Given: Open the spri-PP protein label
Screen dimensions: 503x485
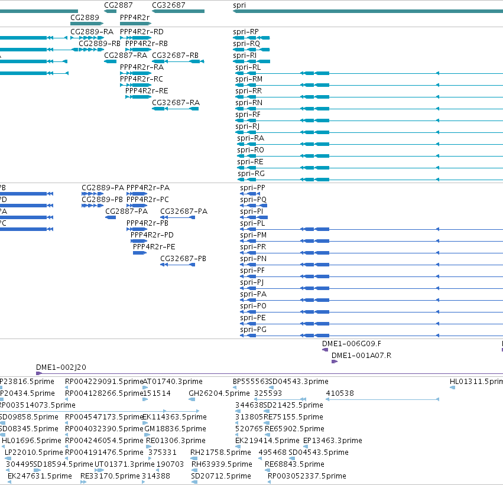Looking at the screenshot, I should coord(253,188).
